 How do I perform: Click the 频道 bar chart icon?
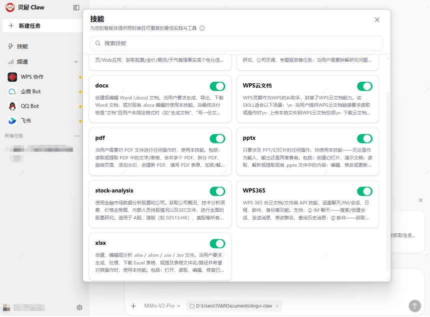click(x=10, y=62)
